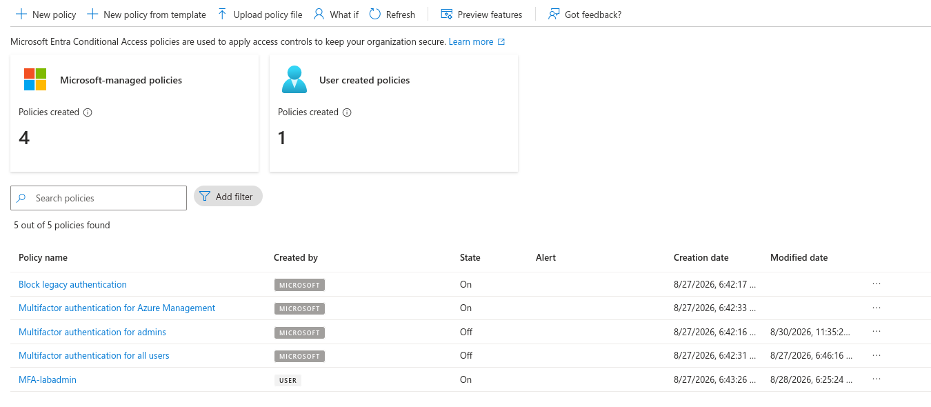
Task: Click into the Search policies field
Action: 99,198
